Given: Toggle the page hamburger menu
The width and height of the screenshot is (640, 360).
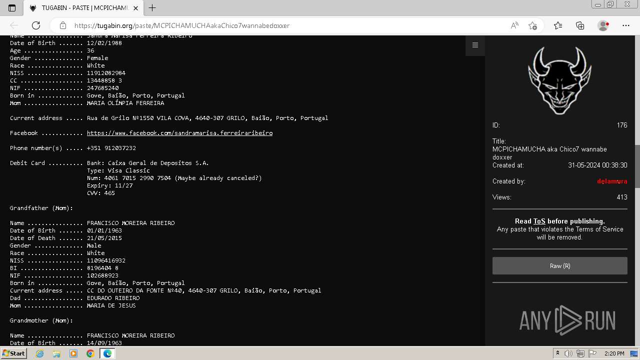Looking at the screenshot, I should coord(475,45).
